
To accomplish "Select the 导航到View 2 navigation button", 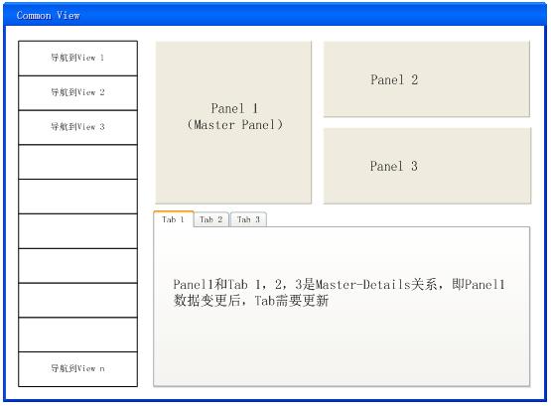I will (x=77, y=92).
